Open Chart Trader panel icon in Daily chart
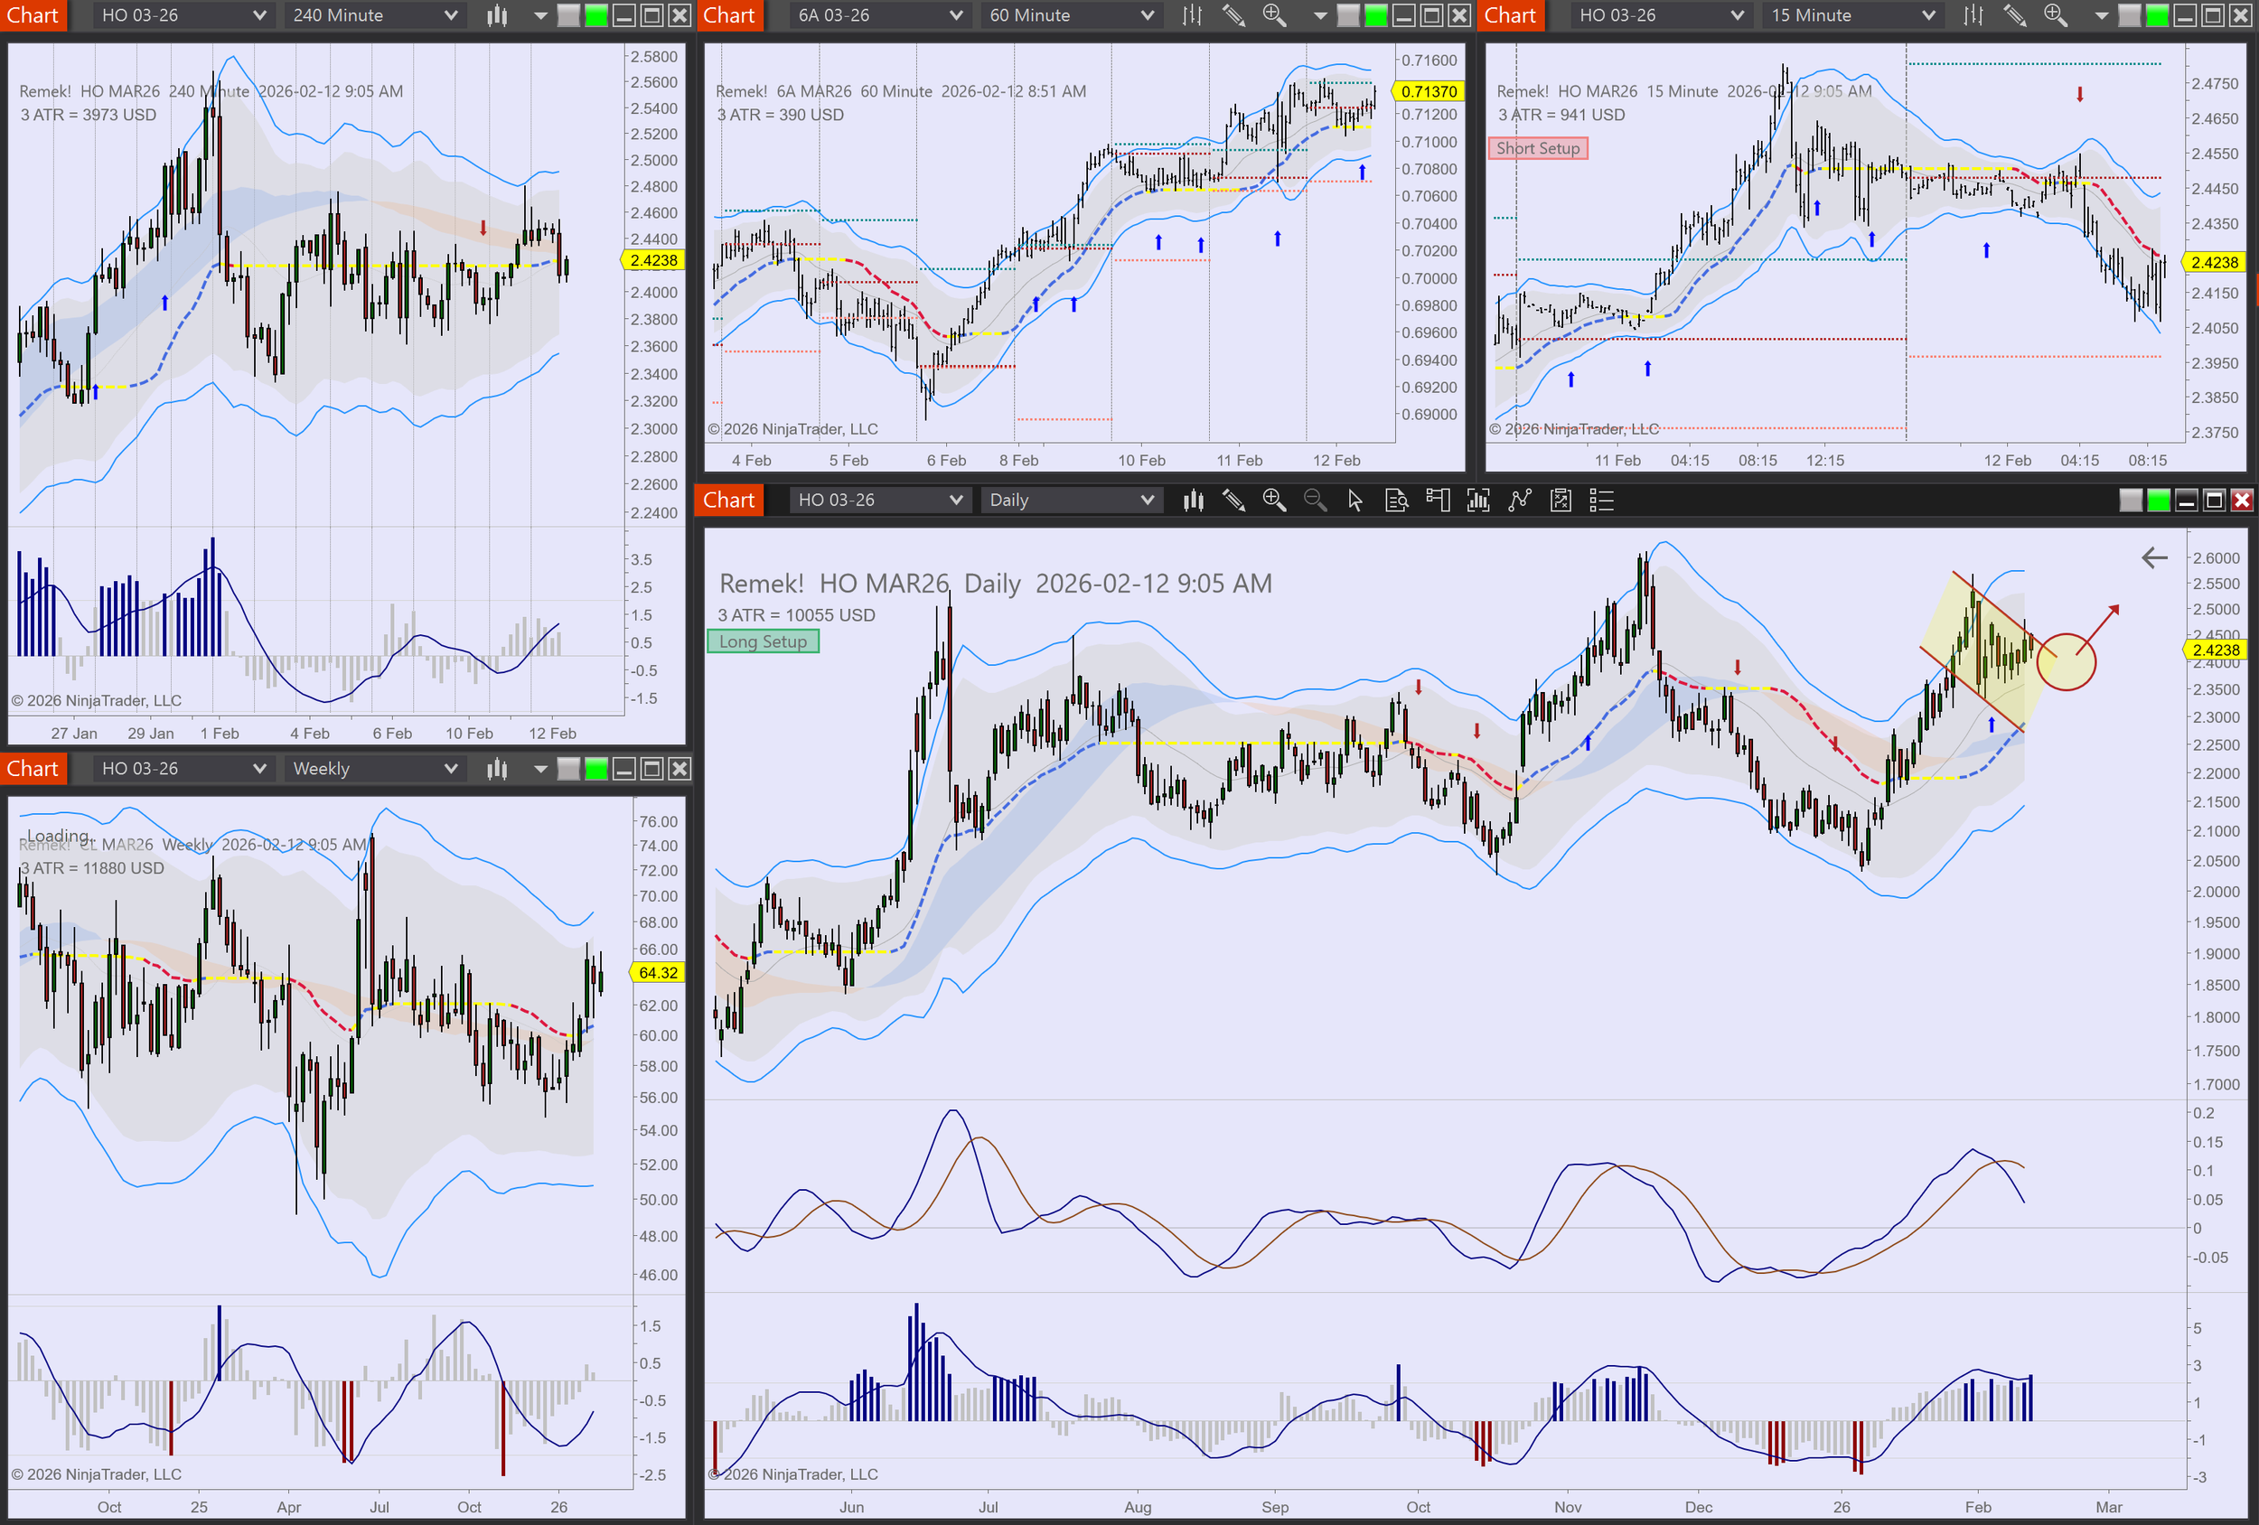 [1438, 501]
